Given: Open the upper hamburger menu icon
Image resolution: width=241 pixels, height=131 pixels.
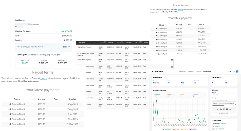Looking at the screenshot, I should click(x=172, y=60).
